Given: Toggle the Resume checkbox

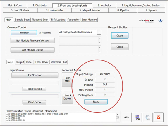Looking at the screenshot, I should 40,33.
